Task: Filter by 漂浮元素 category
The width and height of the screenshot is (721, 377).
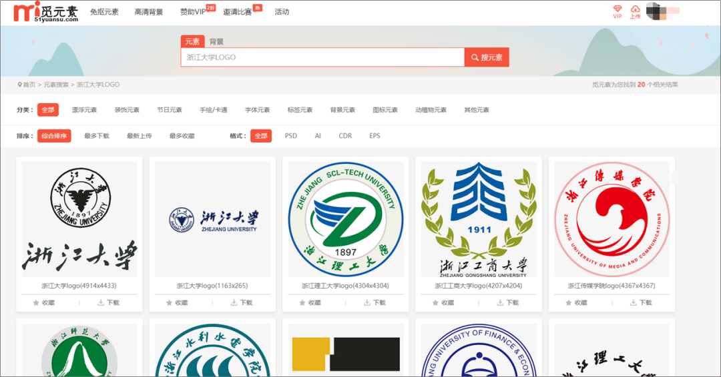Action: pos(85,110)
